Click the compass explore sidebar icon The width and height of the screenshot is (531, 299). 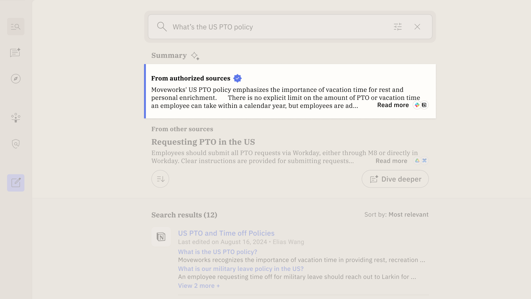[16, 79]
